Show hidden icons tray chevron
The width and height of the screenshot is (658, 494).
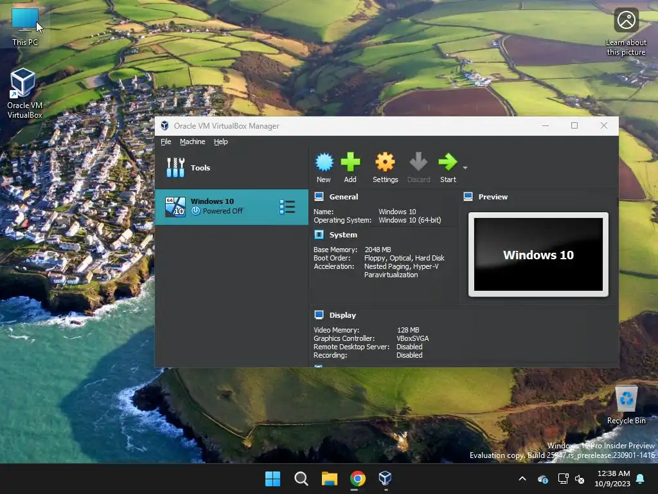(522, 479)
